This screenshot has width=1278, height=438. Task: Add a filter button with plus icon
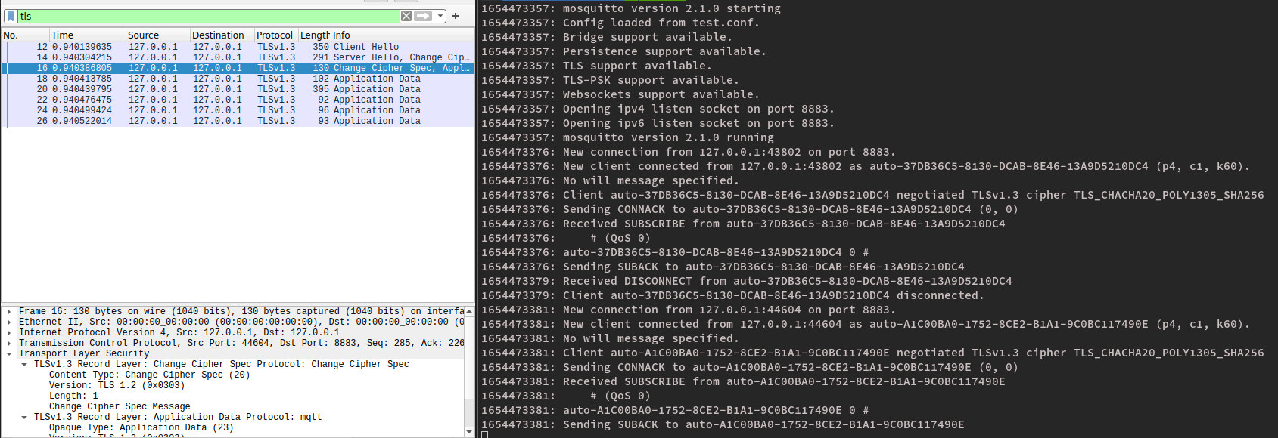click(456, 16)
